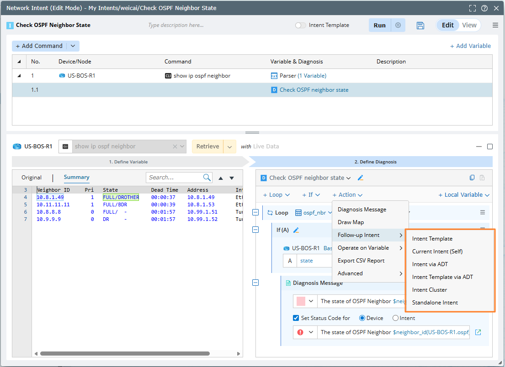The height and width of the screenshot is (367, 505).
Task: Choose Intent Cluster from submenu
Action: coord(430,290)
